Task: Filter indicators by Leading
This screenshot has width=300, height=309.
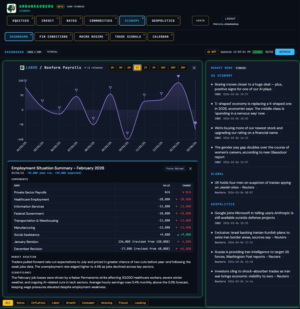Action: [x=140, y=303]
